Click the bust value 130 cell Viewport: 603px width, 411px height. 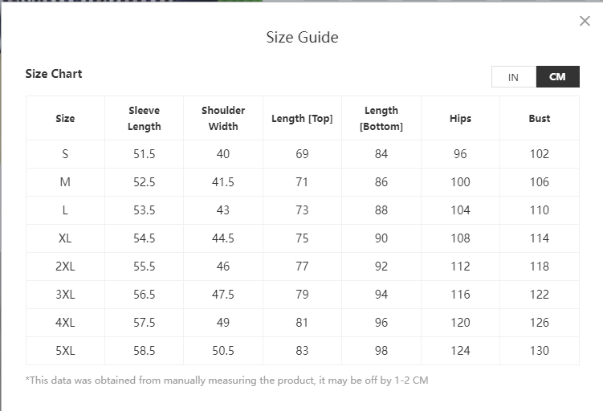coord(540,351)
